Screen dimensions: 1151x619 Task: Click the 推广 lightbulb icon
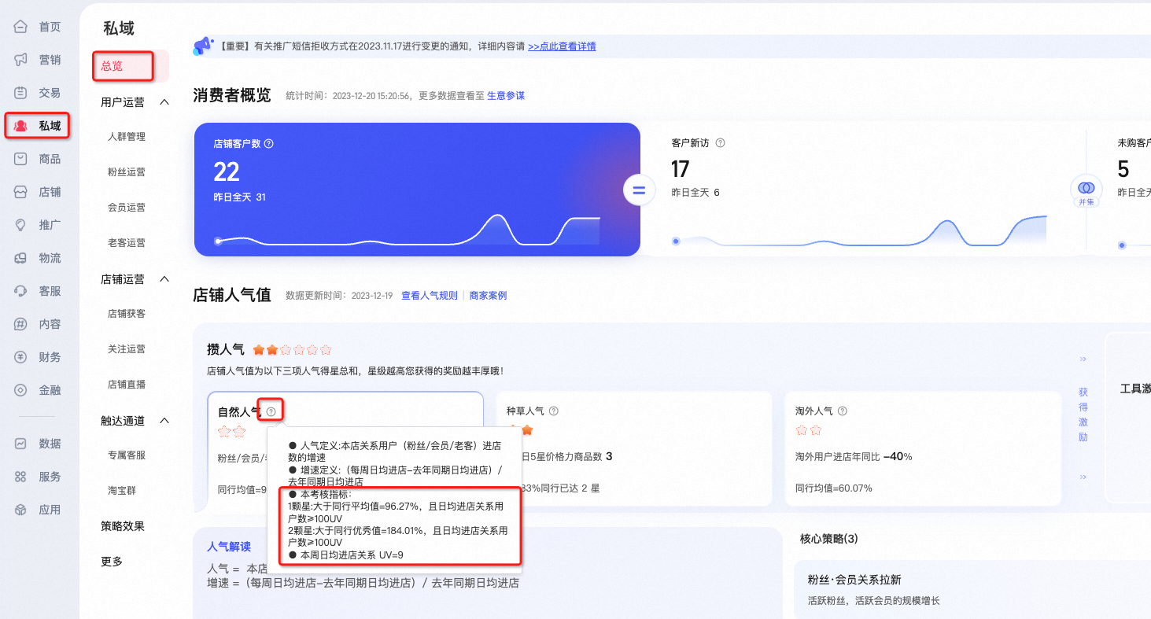(21, 225)
